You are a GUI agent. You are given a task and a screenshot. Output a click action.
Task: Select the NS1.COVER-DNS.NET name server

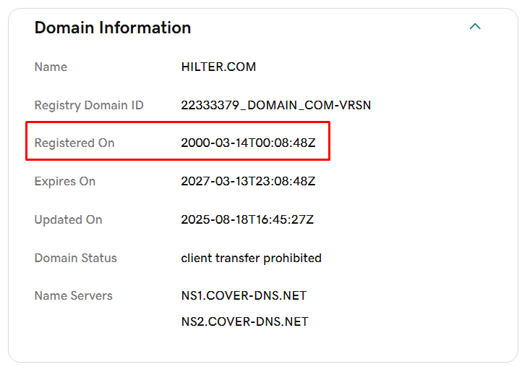(244, 295)
